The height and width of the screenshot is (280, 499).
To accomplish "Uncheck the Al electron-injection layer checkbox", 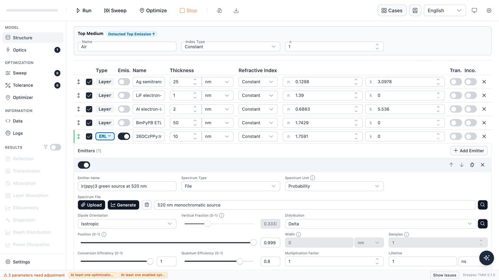I will pyautogui.click(x=89, y=109).
